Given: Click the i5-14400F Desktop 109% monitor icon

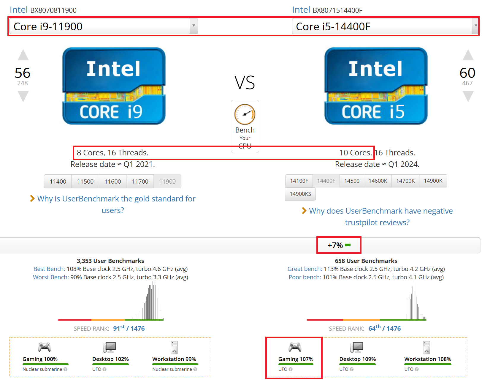Looking at the screenshot, I should 356,347.
